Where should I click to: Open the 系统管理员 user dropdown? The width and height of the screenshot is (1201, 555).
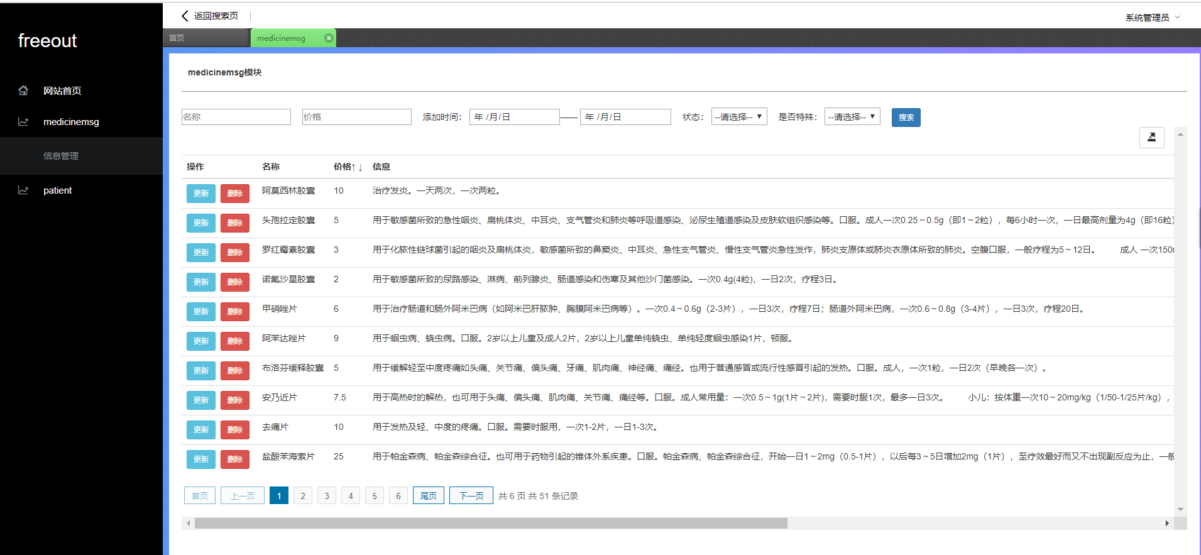pyautogui.click(x=1153, y=18)
